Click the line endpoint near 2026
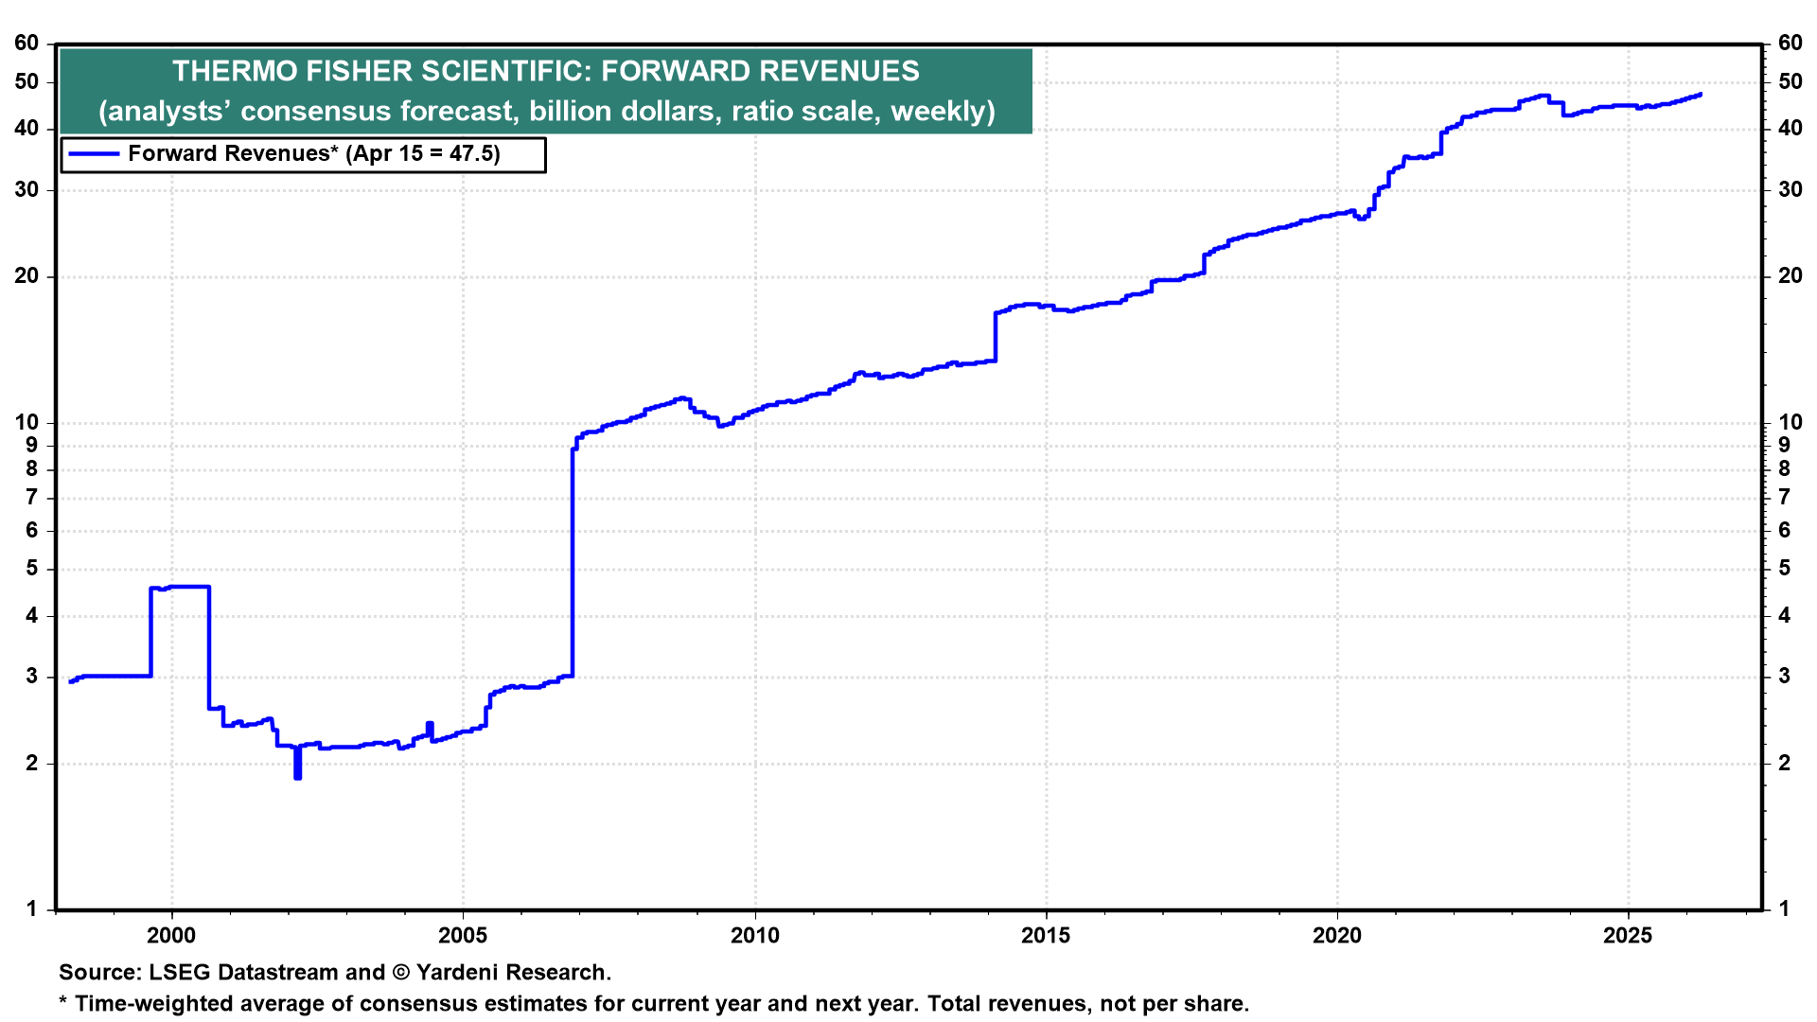Screen dimensions: 1817x1022 click(1700, 95)
